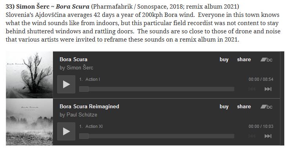Click the Bora Scura Reimagined foggy cover art
Image resolution: width=289 pixels, height=151 pixels.
(x=29, y=122)
